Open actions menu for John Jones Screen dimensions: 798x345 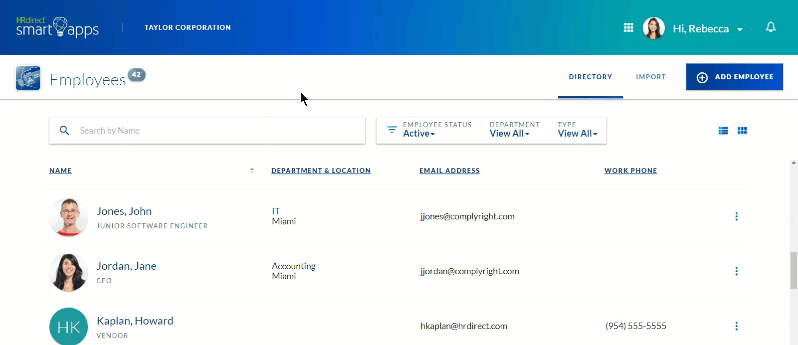736,216
